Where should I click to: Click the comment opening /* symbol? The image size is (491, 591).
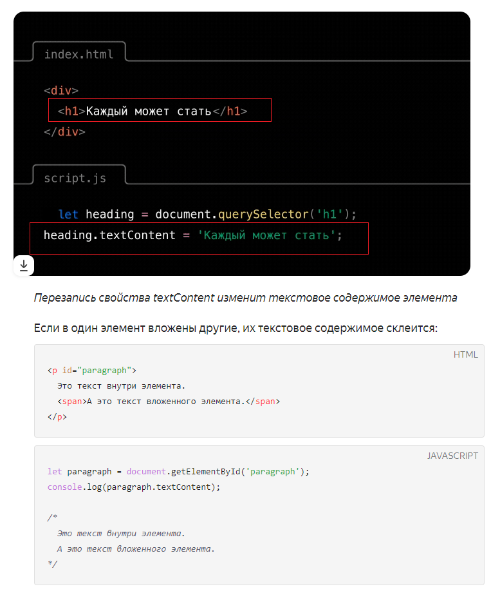[x=52, y=518]
